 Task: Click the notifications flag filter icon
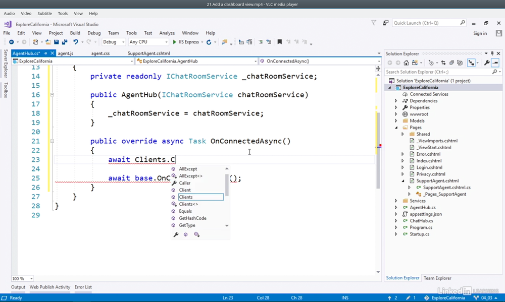(374, 23)
